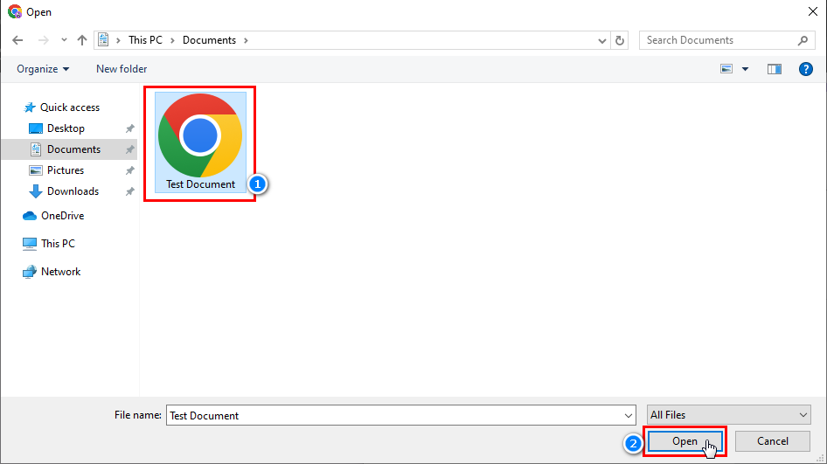Go up one folder level arrow

pos(82,40)
